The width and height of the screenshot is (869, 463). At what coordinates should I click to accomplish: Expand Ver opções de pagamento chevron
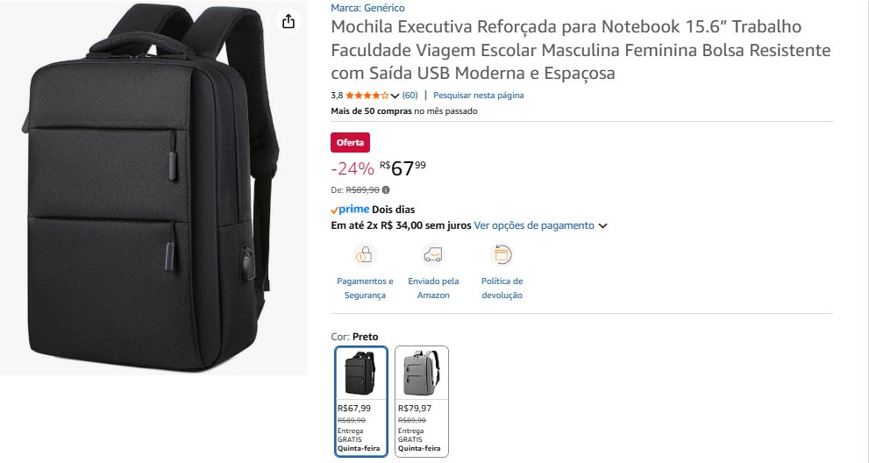click(603, 225)
